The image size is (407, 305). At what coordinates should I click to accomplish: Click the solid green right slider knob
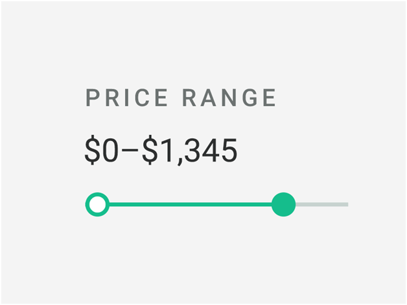pos(283,204)
